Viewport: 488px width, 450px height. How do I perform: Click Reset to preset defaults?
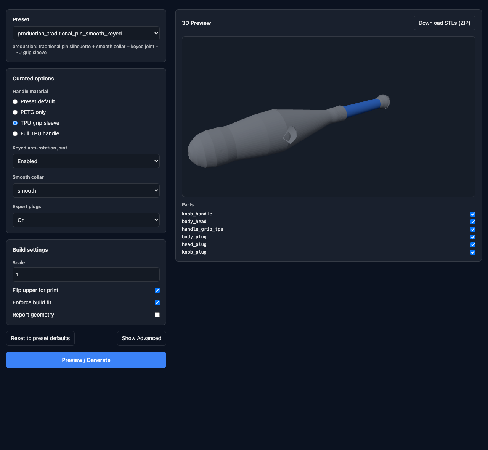pos(40,338)
